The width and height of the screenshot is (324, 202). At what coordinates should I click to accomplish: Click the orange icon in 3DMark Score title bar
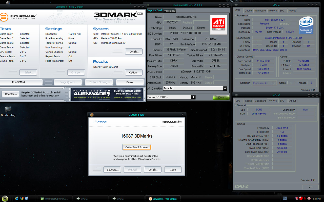tap(92, 115)
